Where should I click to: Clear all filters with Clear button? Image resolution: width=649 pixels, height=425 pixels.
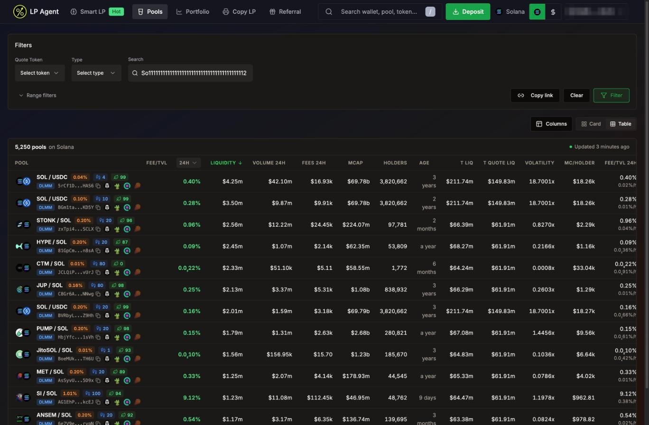tap(576, 95)
